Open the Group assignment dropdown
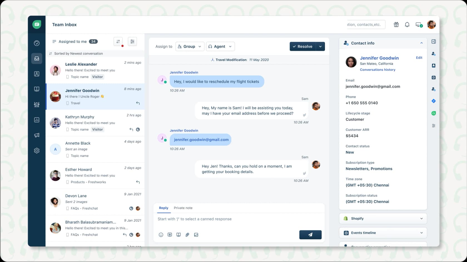This screenshot has height=262, width=467. coord(190,47)
